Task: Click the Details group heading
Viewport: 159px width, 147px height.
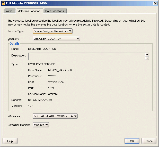Action: point(15,44)
